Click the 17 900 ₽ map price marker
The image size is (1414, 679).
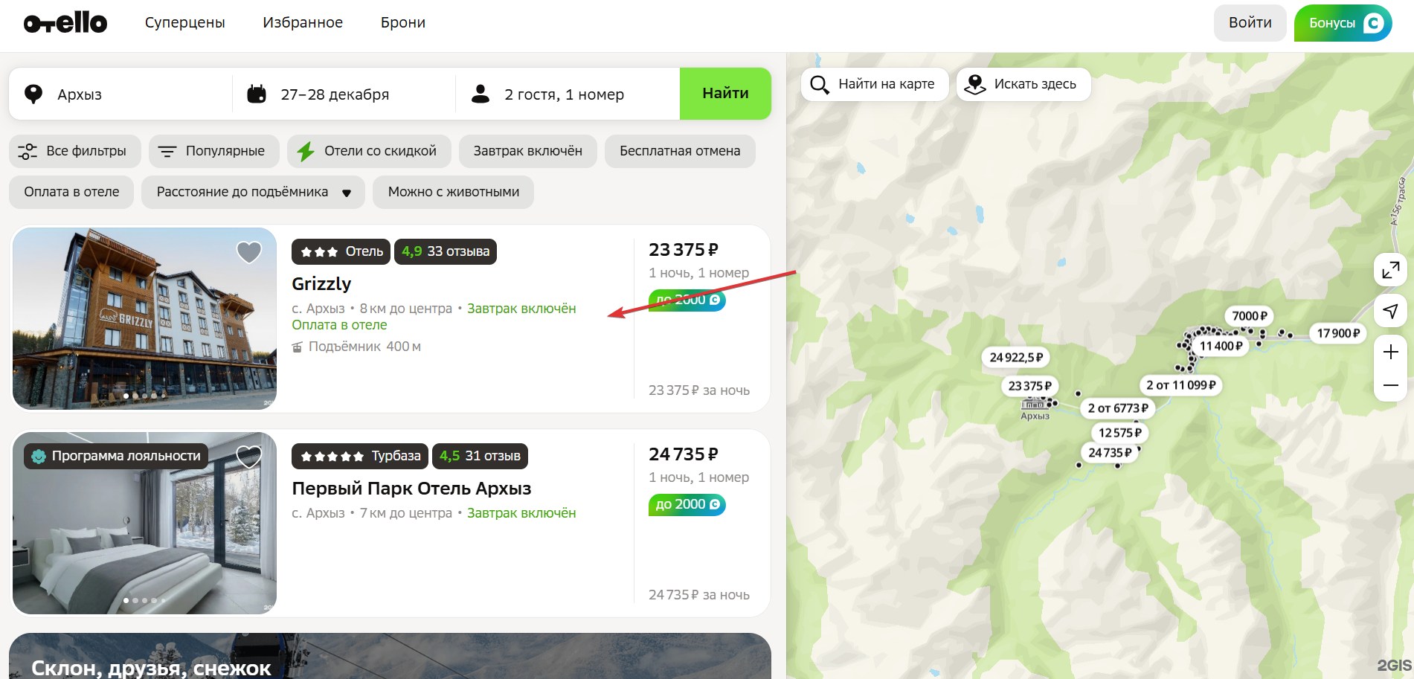tap(1337, 333)
